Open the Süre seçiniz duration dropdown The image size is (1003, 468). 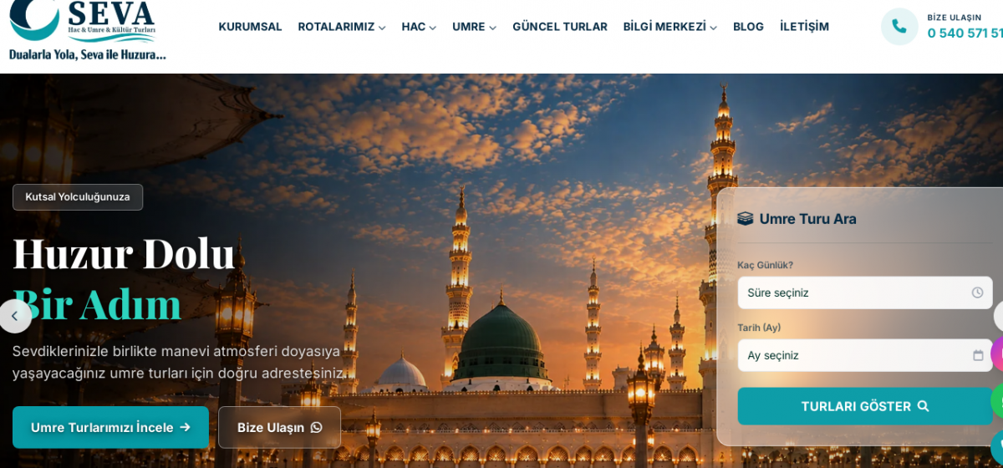865,292
